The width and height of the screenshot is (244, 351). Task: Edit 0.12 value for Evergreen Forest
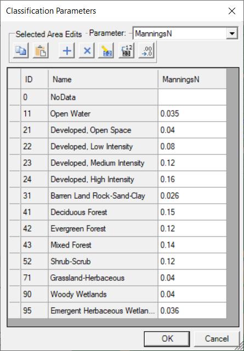192,228
